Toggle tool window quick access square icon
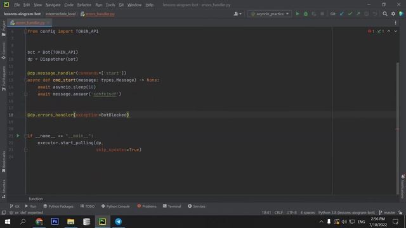Screen dimensions: 406x228 click(x=4, y=213)
